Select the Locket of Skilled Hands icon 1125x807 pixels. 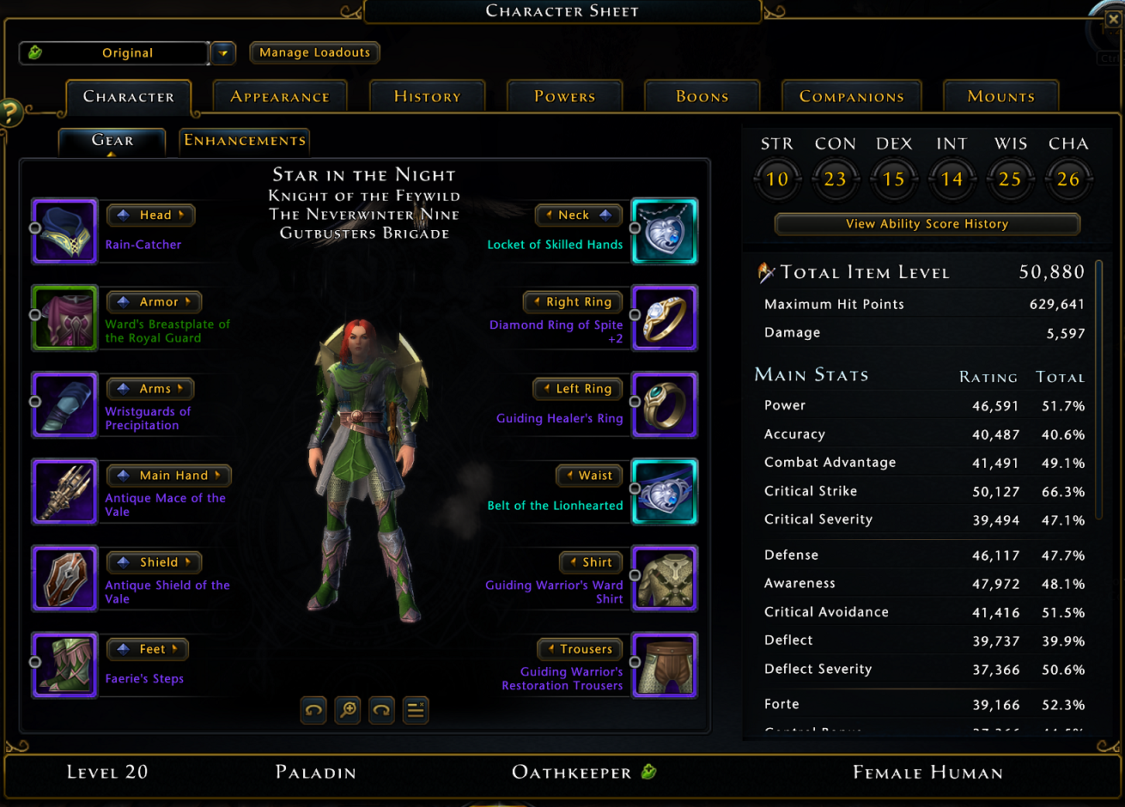pos(665,231)
